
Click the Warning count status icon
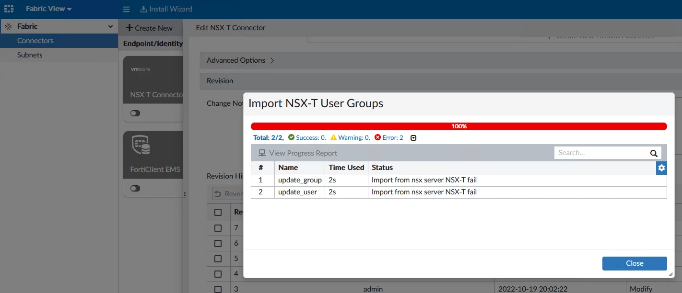(333, 137)
